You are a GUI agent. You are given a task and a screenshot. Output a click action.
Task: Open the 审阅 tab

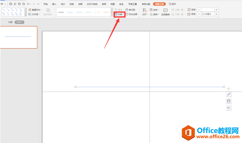pyautogui.click(x=104, y=4)
